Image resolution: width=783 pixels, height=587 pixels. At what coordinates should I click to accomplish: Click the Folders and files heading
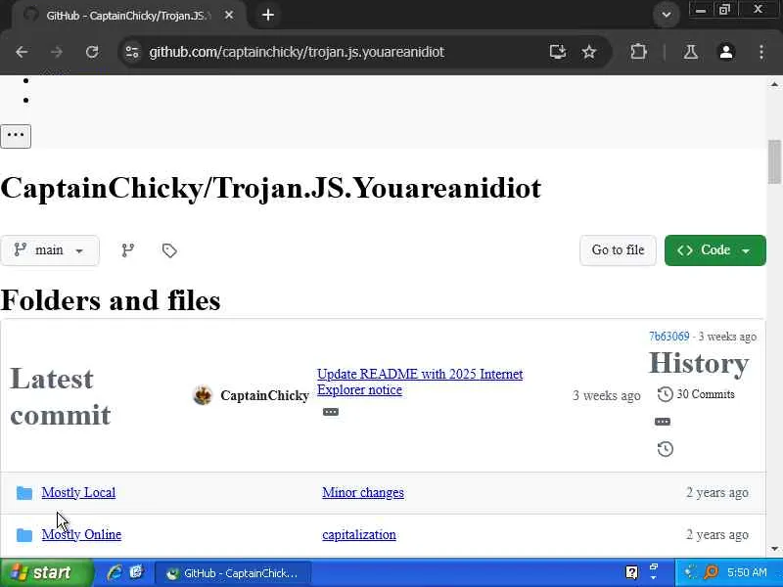(111, 300)
